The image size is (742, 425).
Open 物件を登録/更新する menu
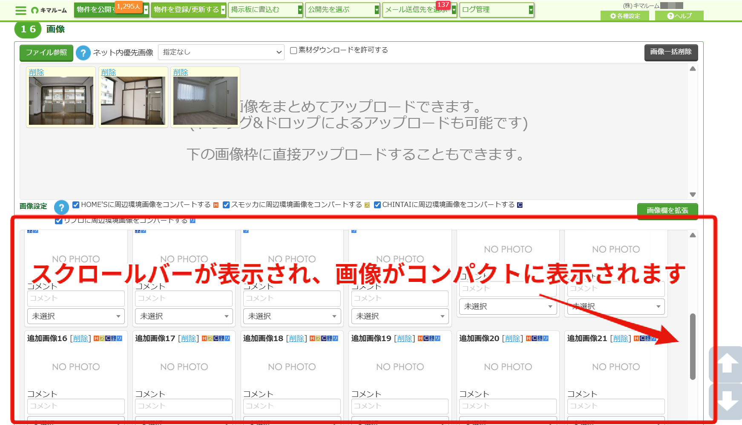pyautogui.click(x=189, y=10)
